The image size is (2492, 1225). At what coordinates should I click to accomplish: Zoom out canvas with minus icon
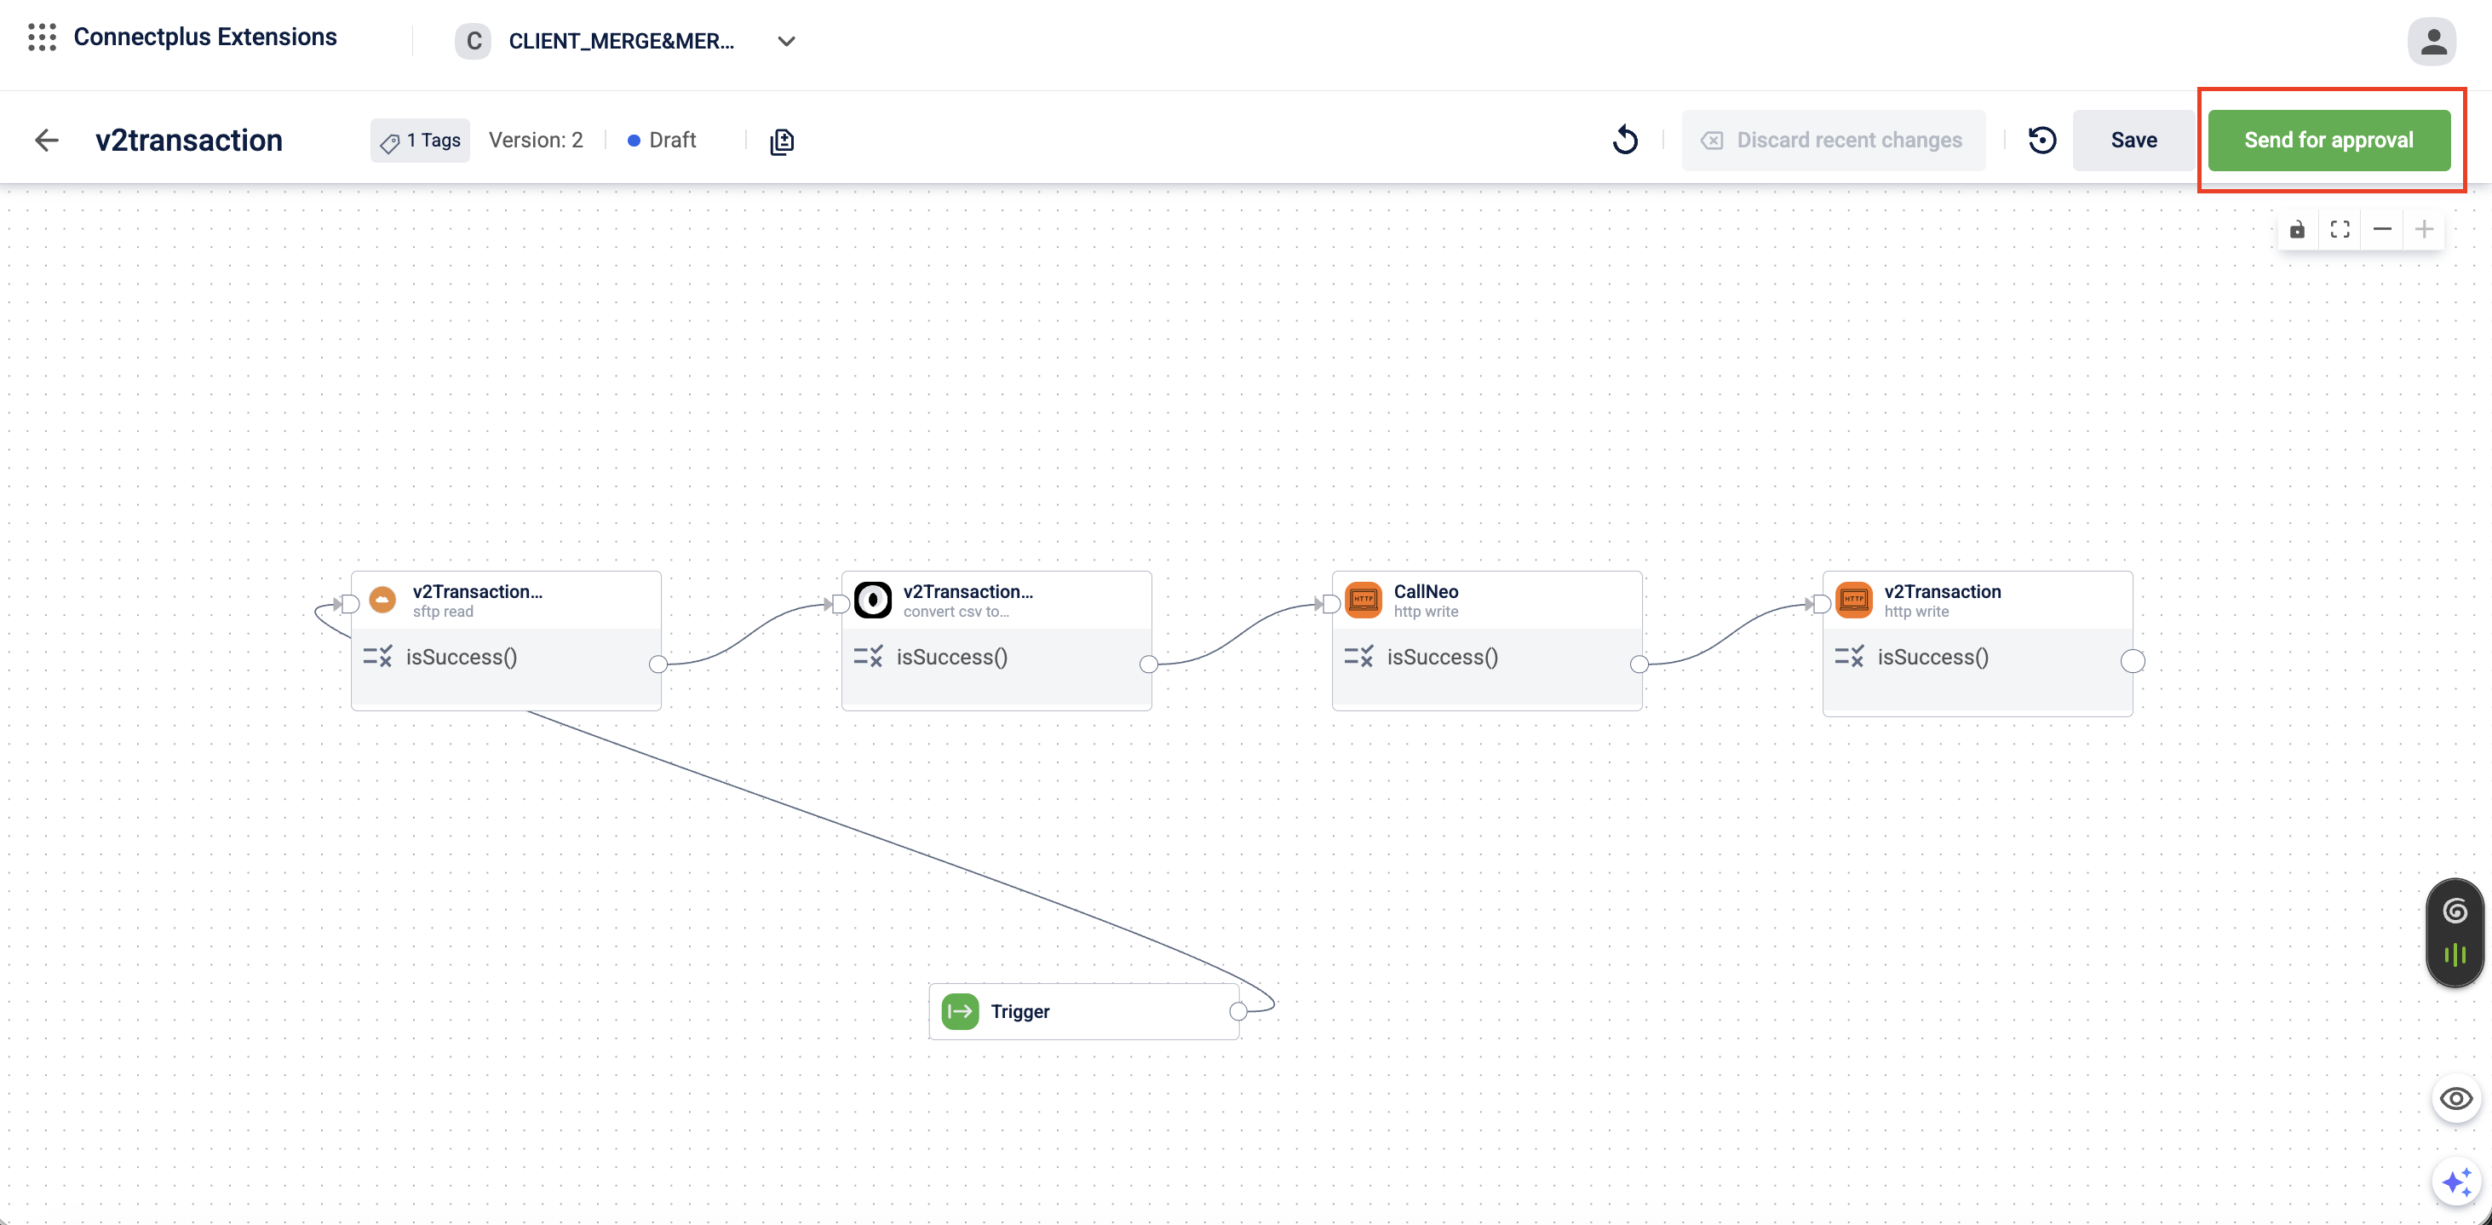2382,229
